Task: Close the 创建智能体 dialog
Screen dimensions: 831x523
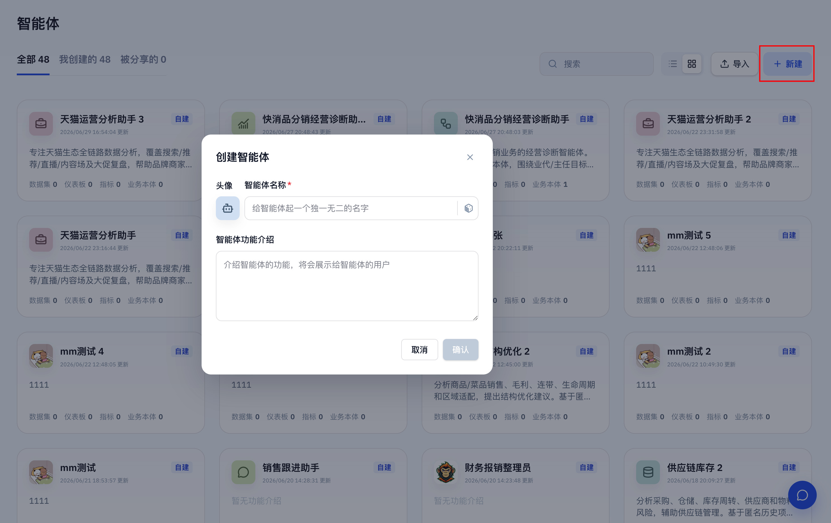Action: (470, 157)
